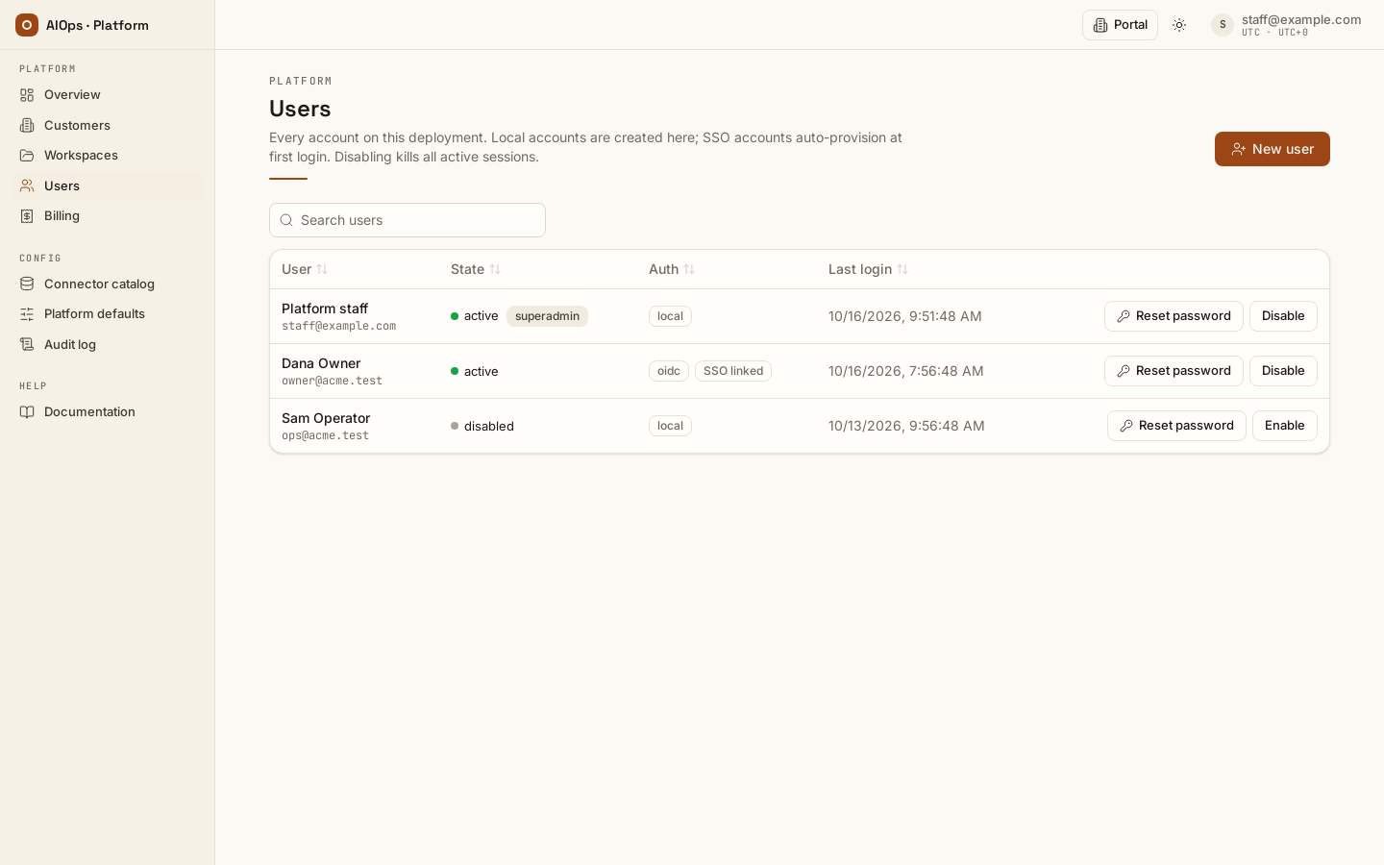
Task: Disable the Platform staff account
Action: tap(1283, 316)
